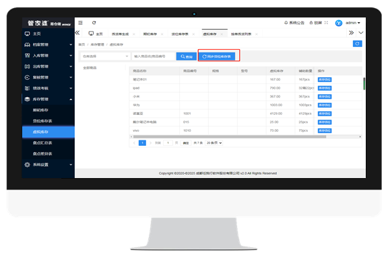
Task: Expand 入库管理 menu arrow
Action: (x=71, y=56)
